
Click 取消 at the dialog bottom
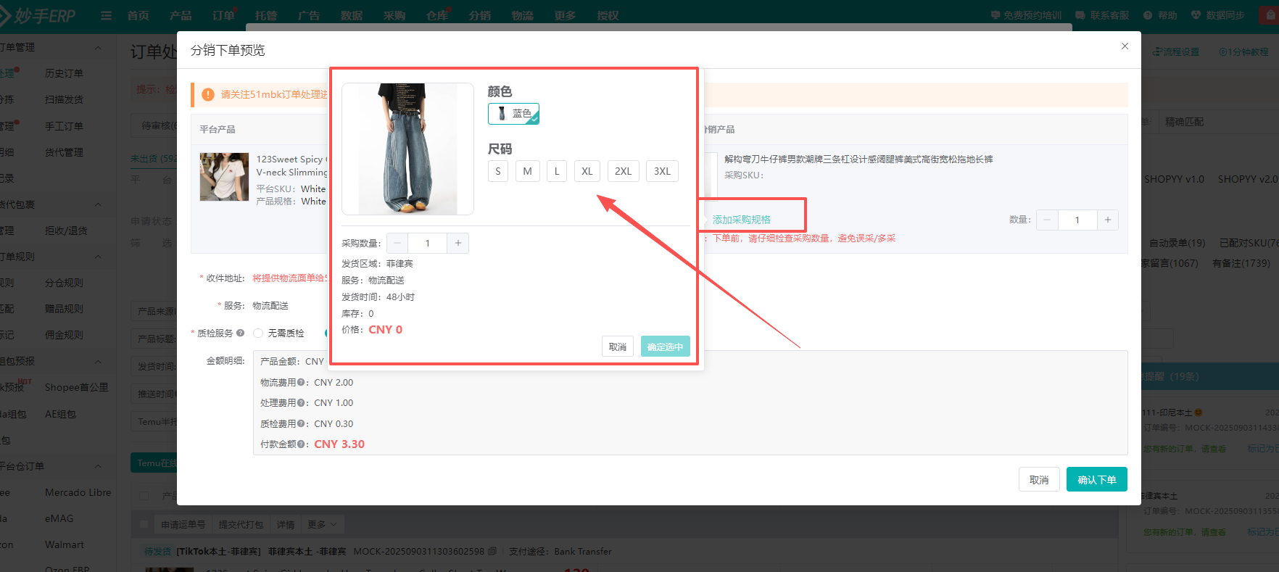[x=1039, y=480]
